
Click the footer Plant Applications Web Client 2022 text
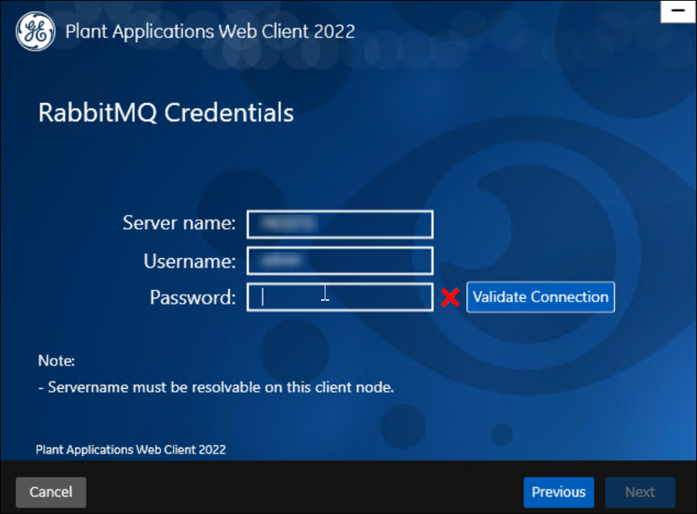point(131,450)
